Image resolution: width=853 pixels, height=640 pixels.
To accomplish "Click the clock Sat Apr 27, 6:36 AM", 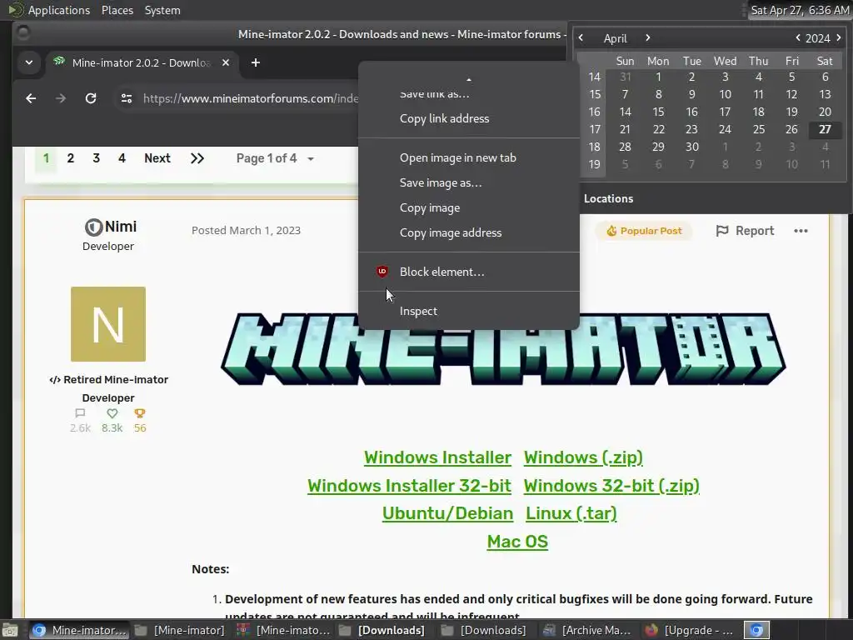I will tap(799, 10).
